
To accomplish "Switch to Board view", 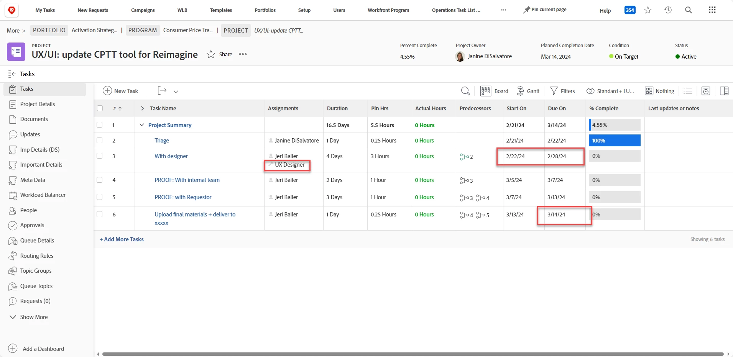I will point(495,91).
